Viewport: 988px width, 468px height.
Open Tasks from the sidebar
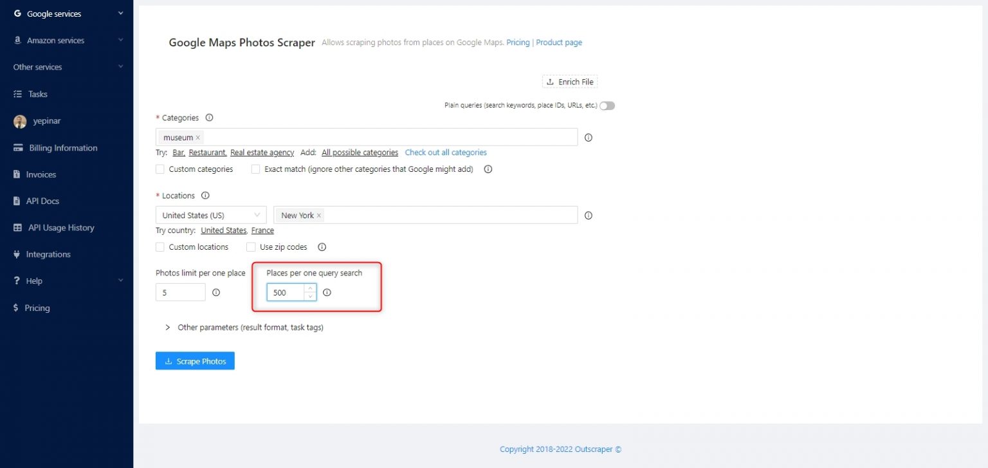tap(38, 94)
